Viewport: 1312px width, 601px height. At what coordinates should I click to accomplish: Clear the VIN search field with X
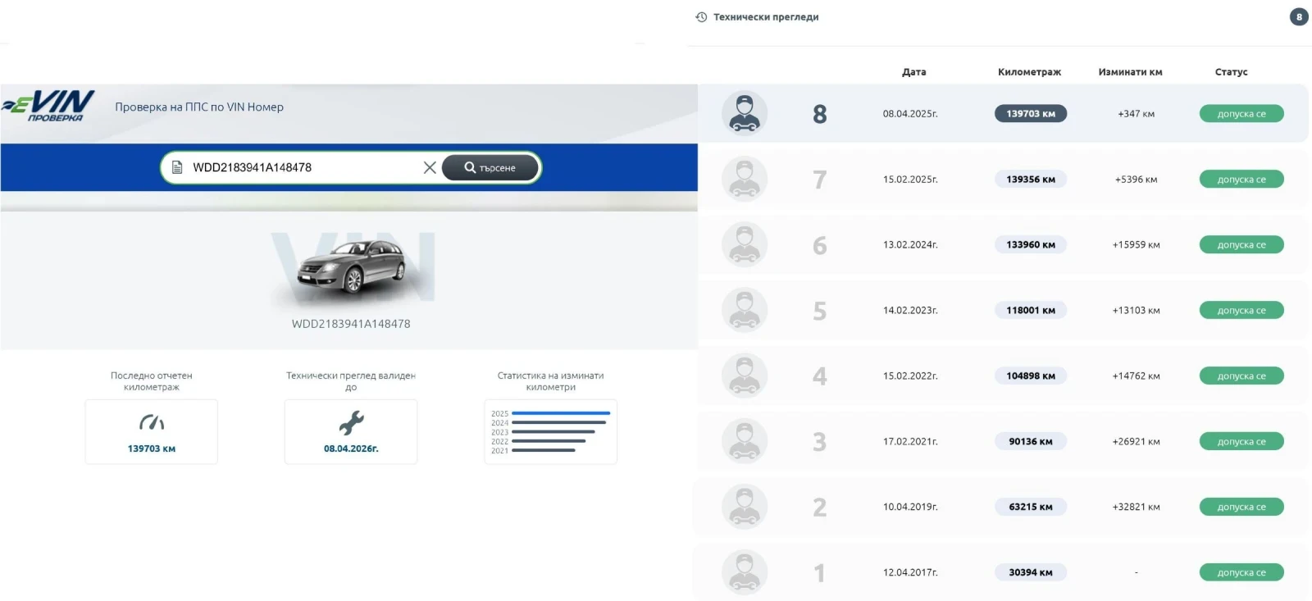tap(429, 167)
